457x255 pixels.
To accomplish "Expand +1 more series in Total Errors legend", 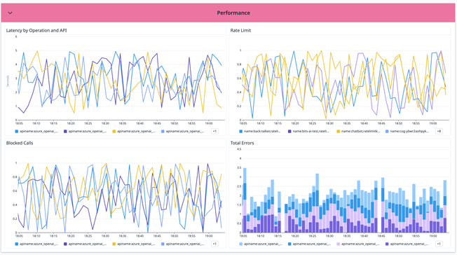I will [x=439, y=244].
